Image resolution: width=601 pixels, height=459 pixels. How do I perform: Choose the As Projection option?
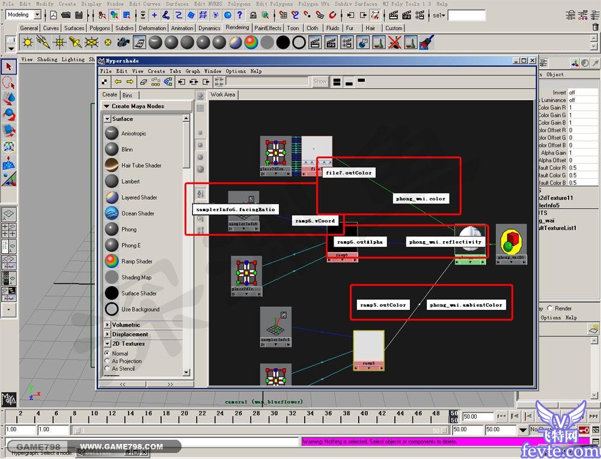[108, 362]
